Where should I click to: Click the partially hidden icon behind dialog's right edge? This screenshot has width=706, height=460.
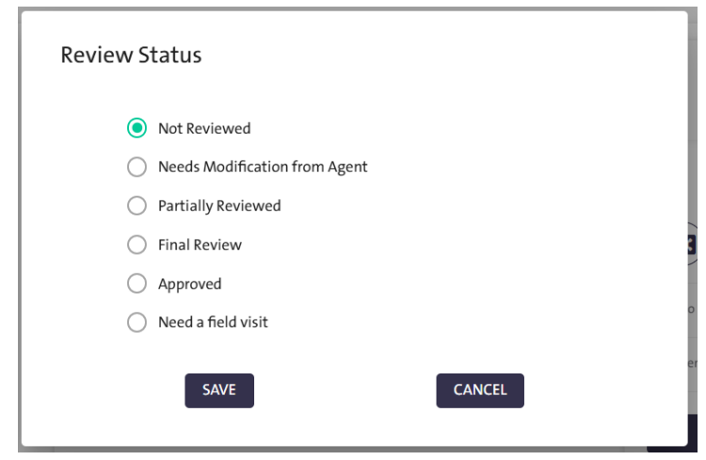[696, 245]
